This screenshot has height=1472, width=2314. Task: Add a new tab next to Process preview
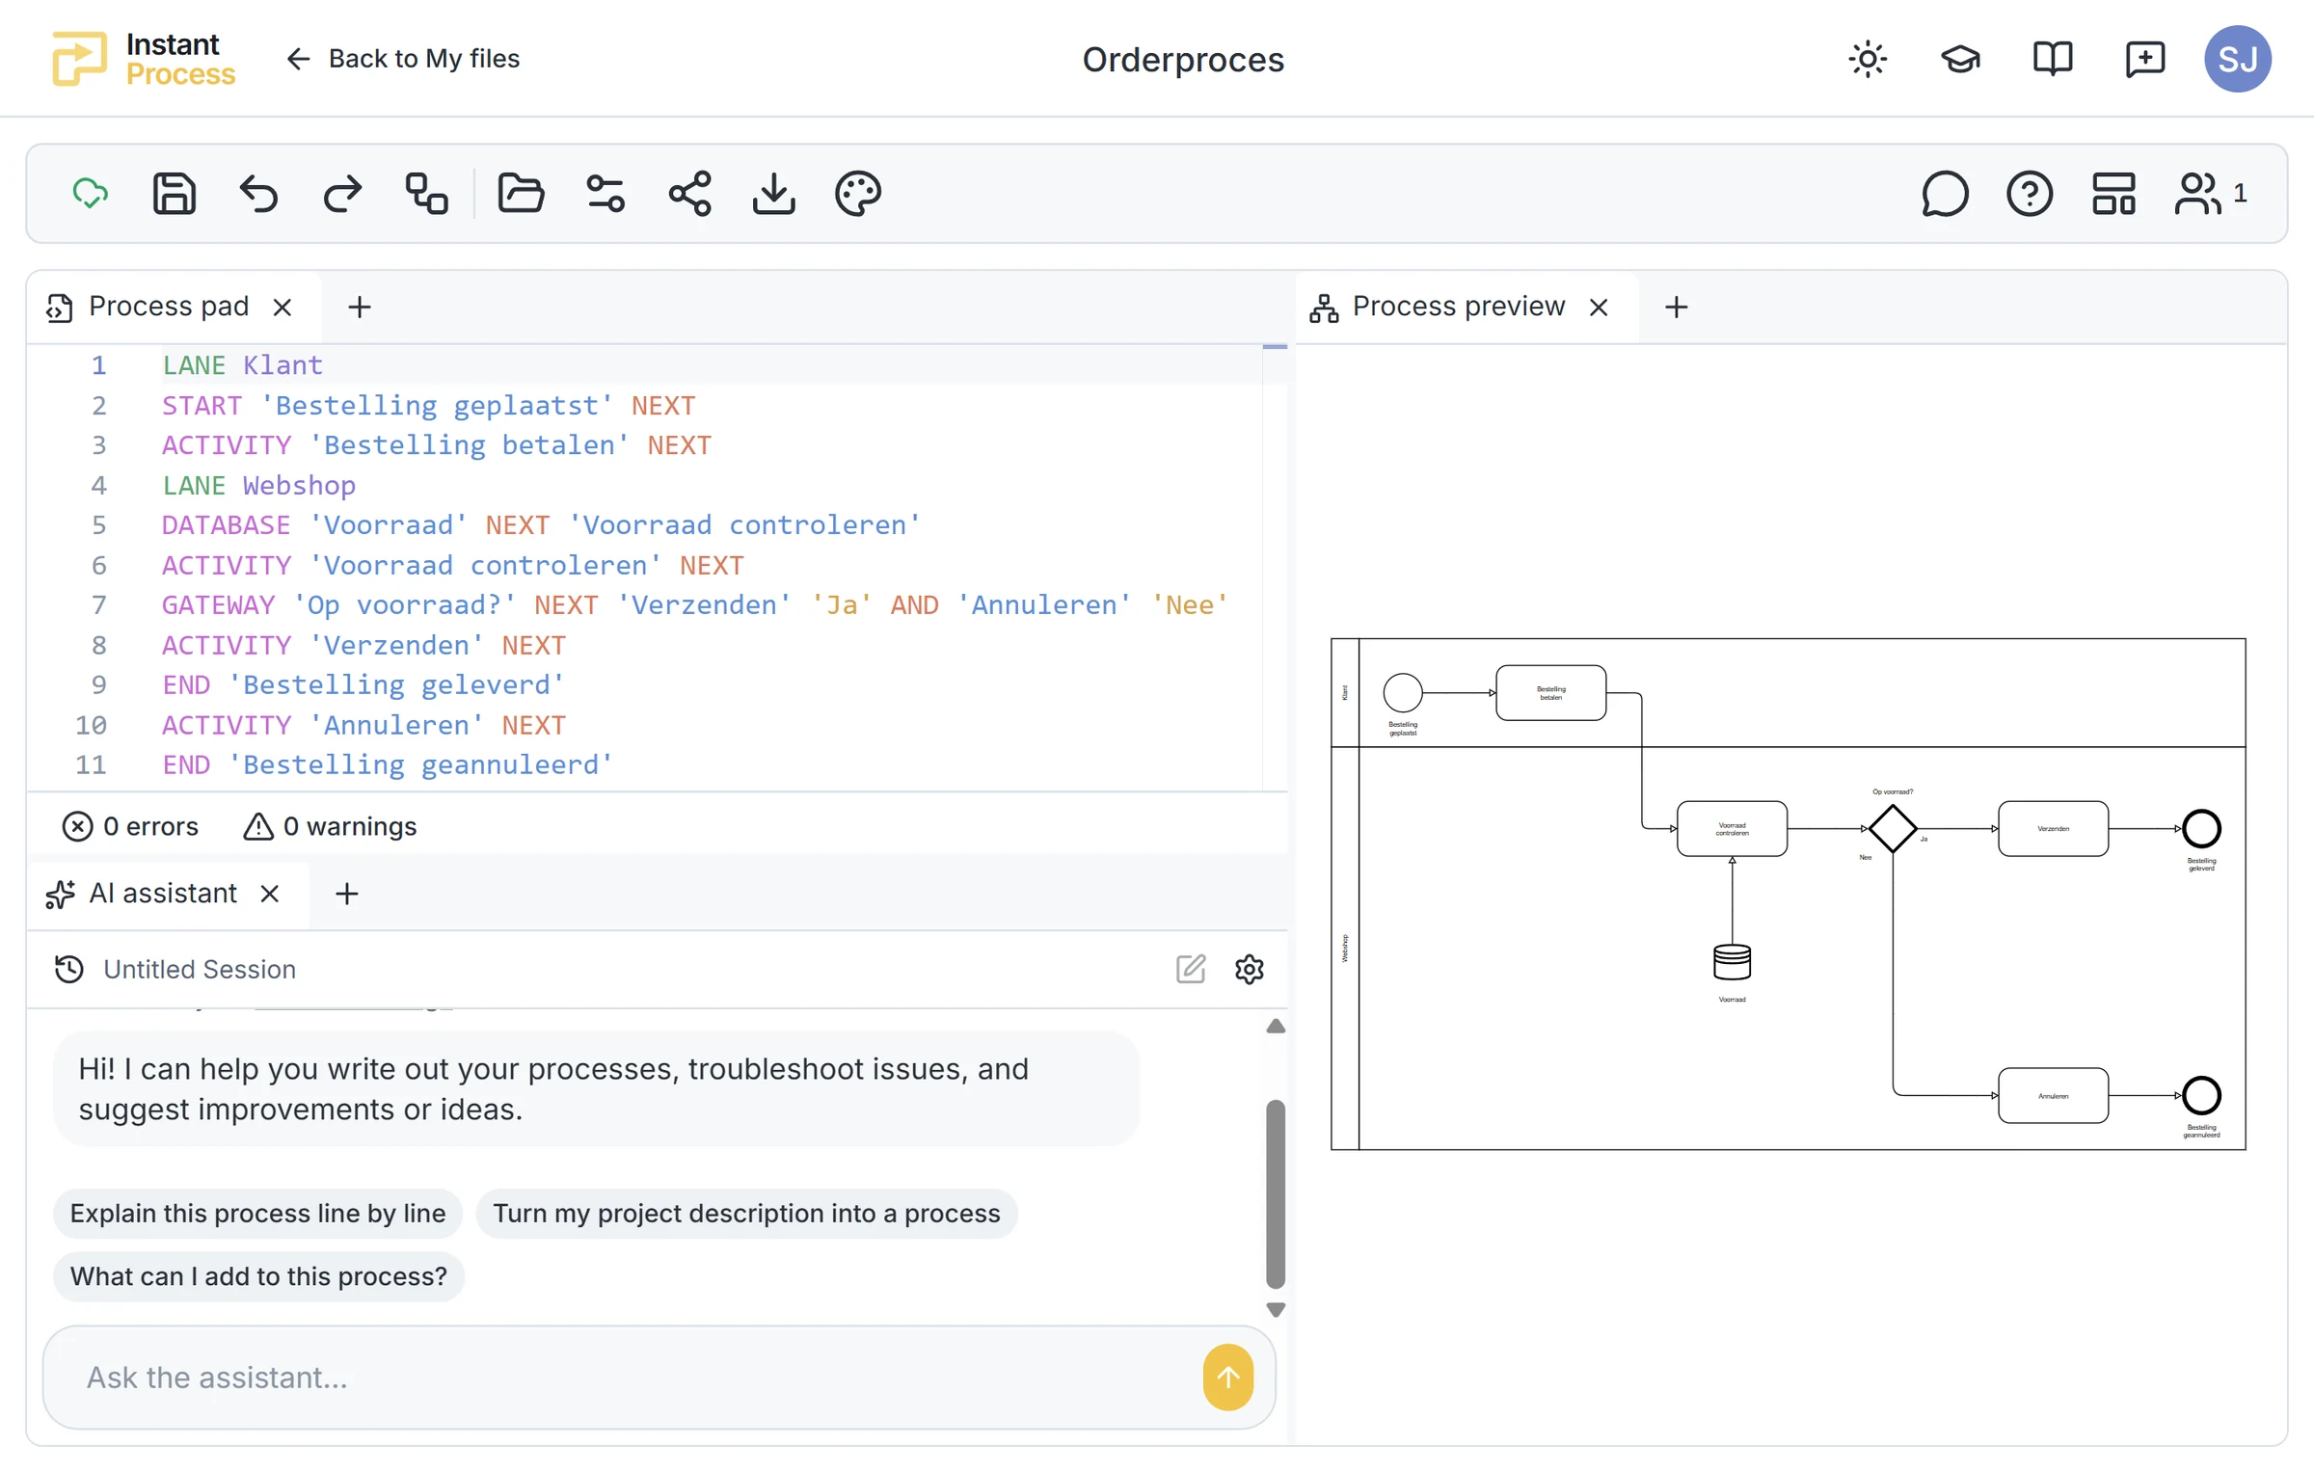(1677, 308)
